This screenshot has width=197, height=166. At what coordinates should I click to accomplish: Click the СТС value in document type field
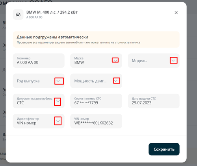[x=20, y=103]
